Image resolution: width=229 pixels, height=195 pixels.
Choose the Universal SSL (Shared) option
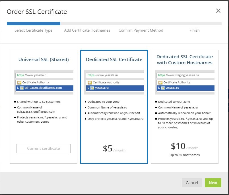pyautogui.click(x=44, y=59)
